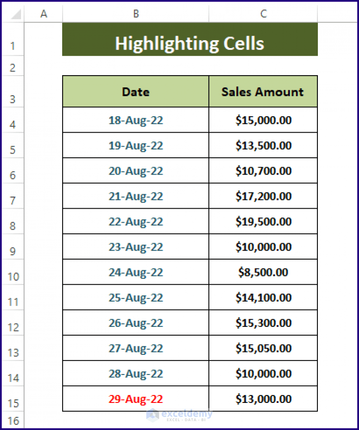Click the red 29-Aug-22 date cell

pos(135,399)
